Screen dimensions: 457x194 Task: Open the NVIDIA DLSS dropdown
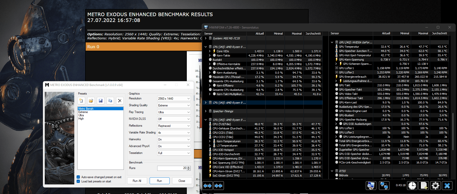pyautogui.click(x=174, y=119)
